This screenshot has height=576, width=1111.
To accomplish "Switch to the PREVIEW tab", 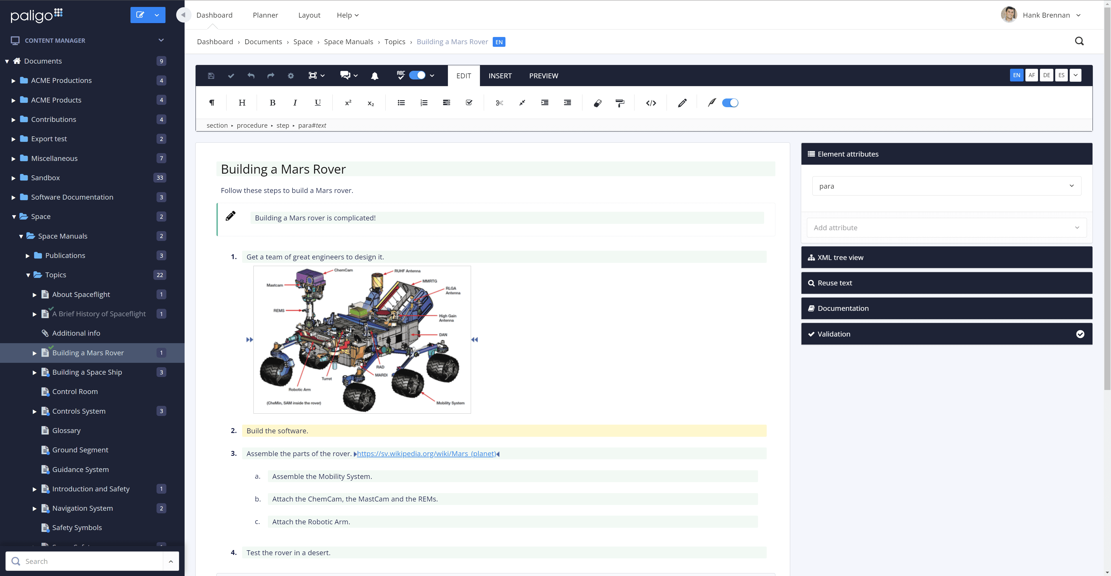I will click(x=544, y=76).
